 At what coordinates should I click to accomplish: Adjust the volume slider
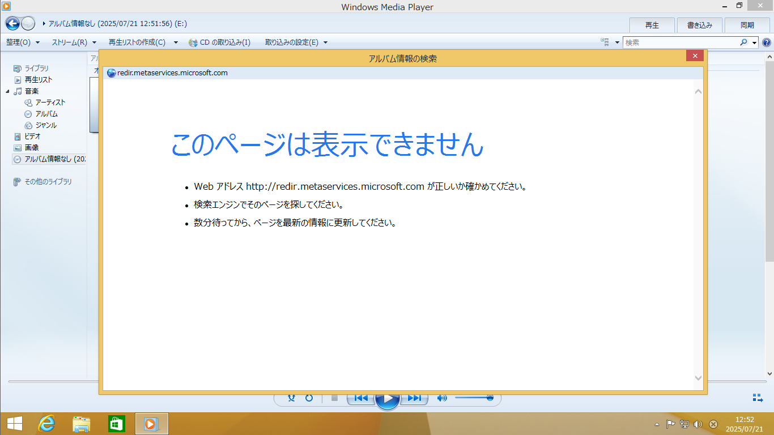(474, 398)
